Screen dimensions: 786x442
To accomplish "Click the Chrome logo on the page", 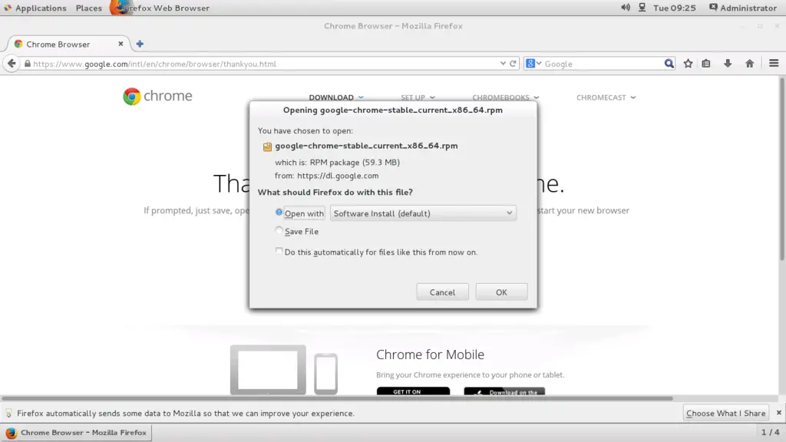I will [x=157, y=96].
